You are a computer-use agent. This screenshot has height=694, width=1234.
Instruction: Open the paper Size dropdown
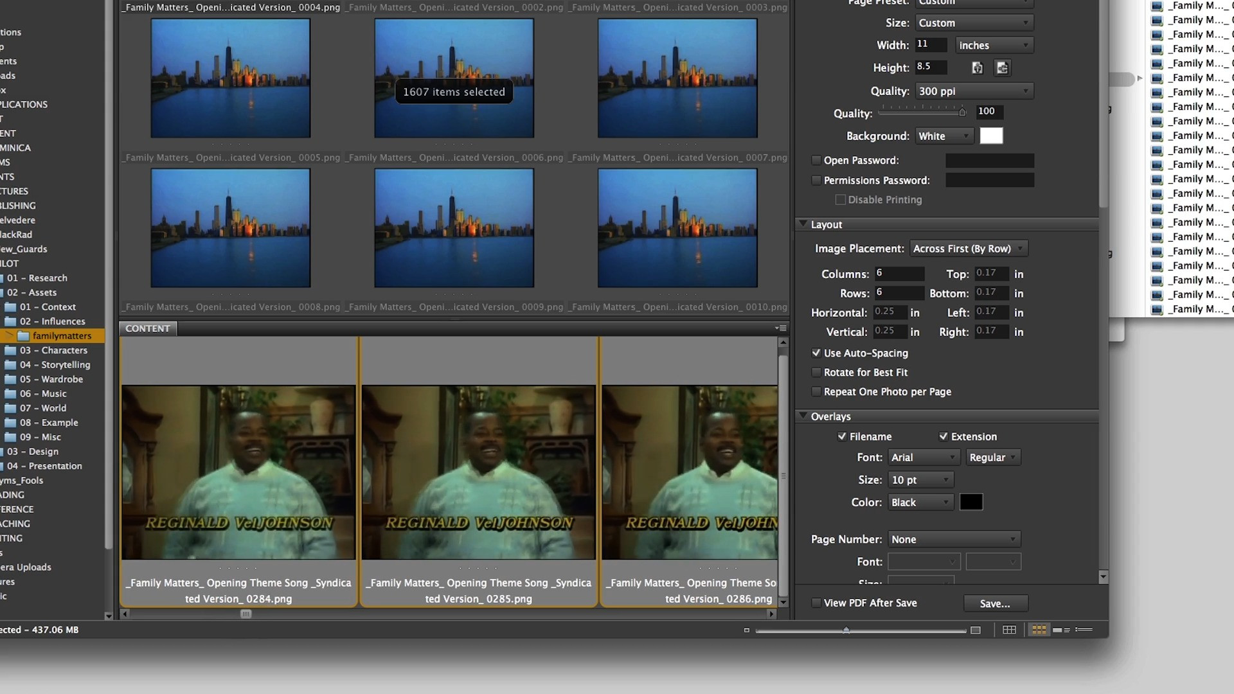click(x=974, y=22)
